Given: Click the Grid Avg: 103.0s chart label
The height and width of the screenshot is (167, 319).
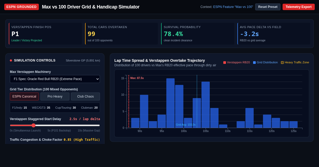Looking at the screenshot, I should coord(186,125).
